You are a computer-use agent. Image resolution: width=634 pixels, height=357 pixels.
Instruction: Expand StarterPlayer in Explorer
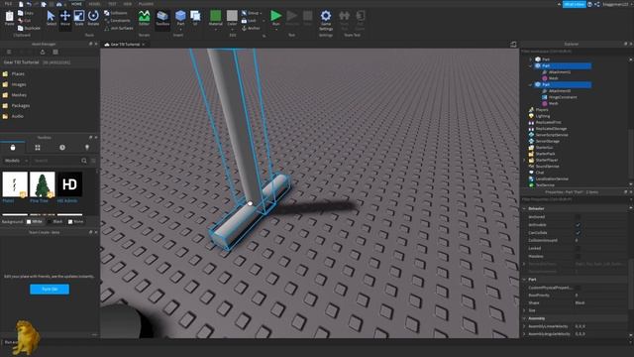tap(524, 160)
